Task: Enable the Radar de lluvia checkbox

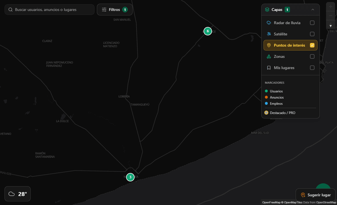Action: pos(312,23)
